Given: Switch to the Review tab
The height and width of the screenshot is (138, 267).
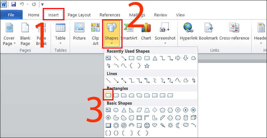Looking at the screenshot, I should tap(161, 15).
